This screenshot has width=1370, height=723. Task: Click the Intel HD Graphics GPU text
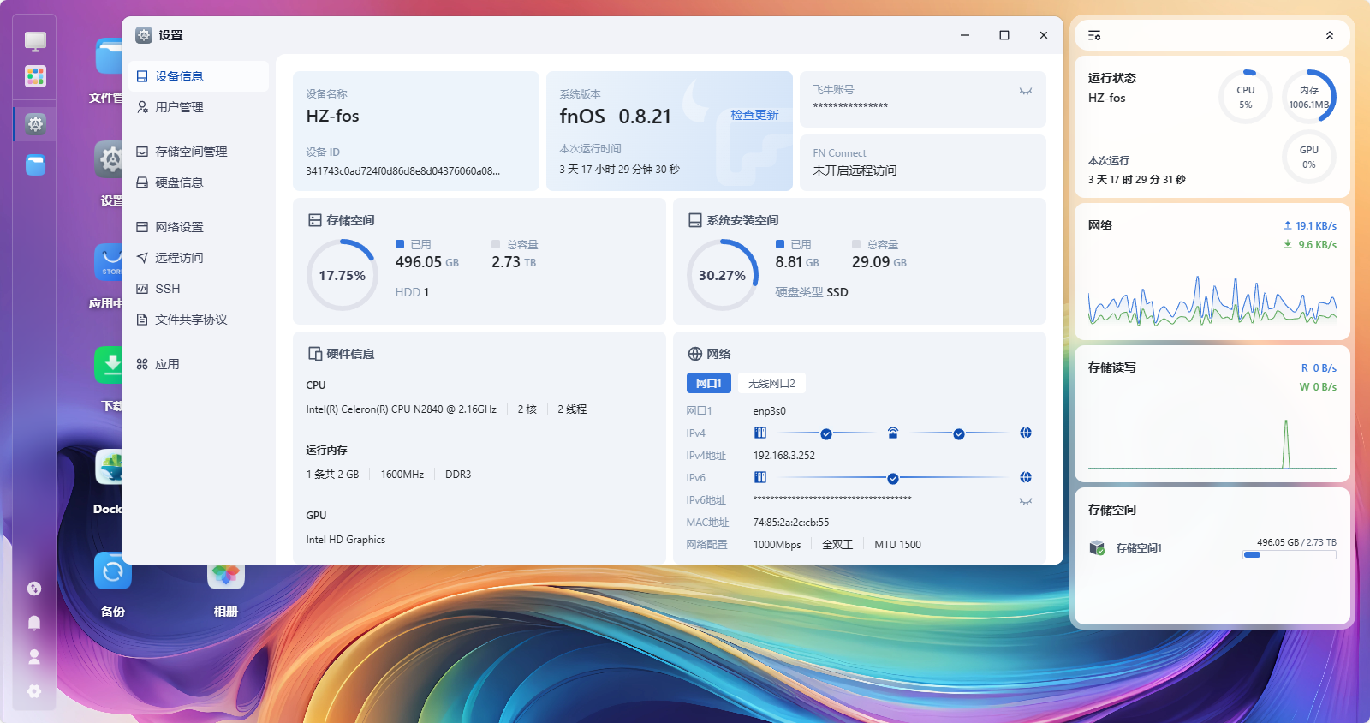click(346, 540)
